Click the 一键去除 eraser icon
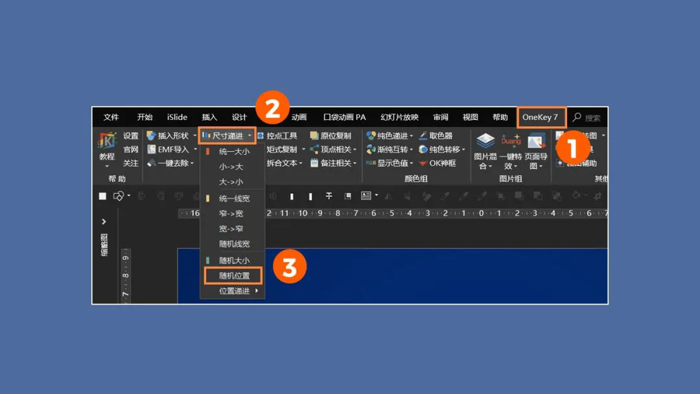Viewport: 700px width, 394px height. click(x=151, y=163)
